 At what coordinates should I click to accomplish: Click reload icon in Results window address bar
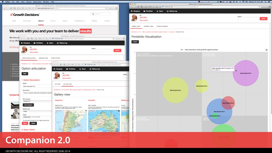point(106,8)
